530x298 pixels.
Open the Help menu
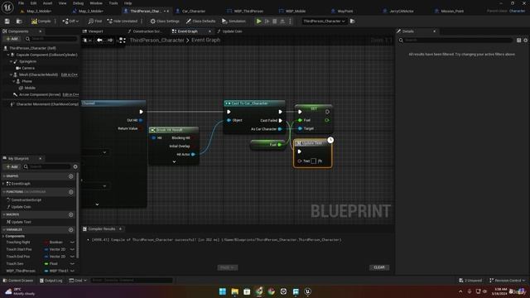pos(128,3)
